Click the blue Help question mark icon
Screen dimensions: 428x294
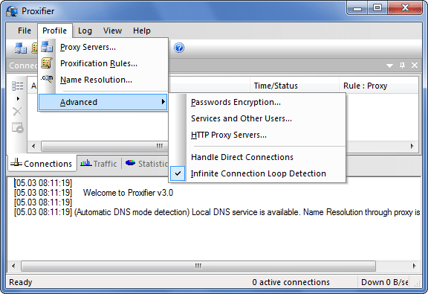(179, 48)
